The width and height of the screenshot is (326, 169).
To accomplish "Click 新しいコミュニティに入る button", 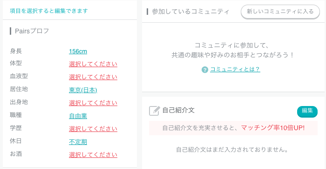I will pos(280,12).
